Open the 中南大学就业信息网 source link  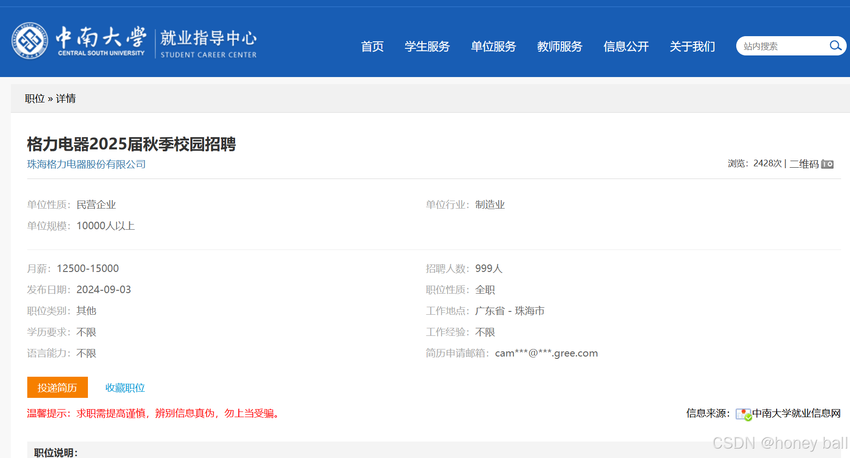[796, 413]
